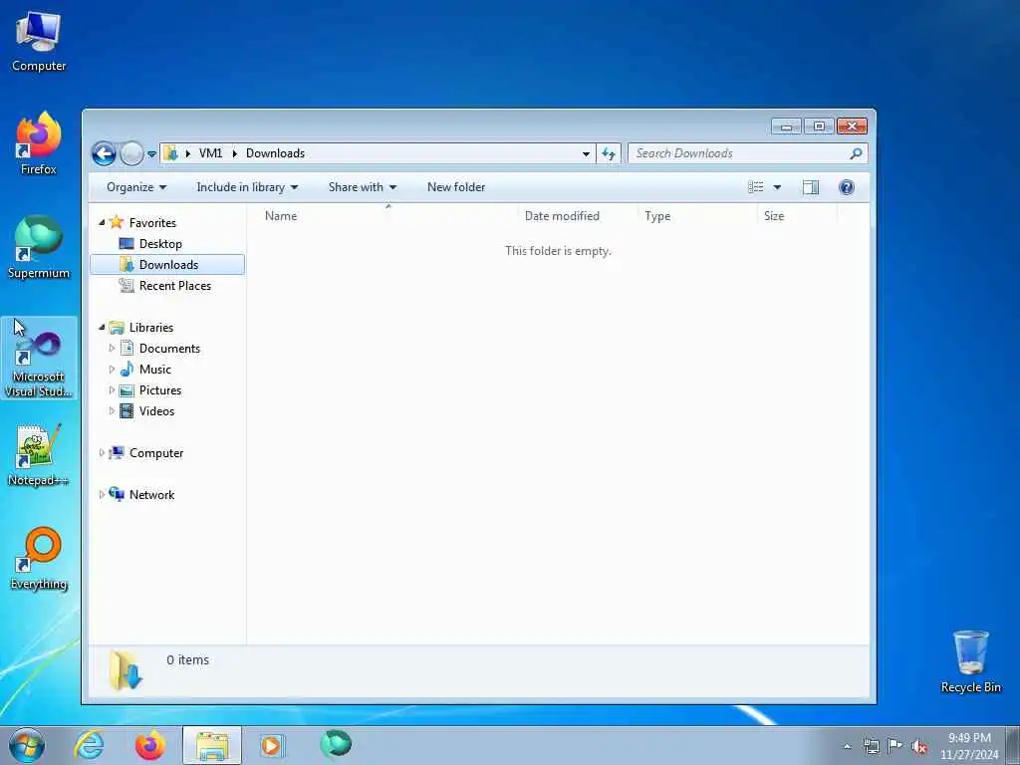This screenshot has width=1020, height=765.
Task: Click the Recycle Bin desktop icon
Action: [970, 661]
